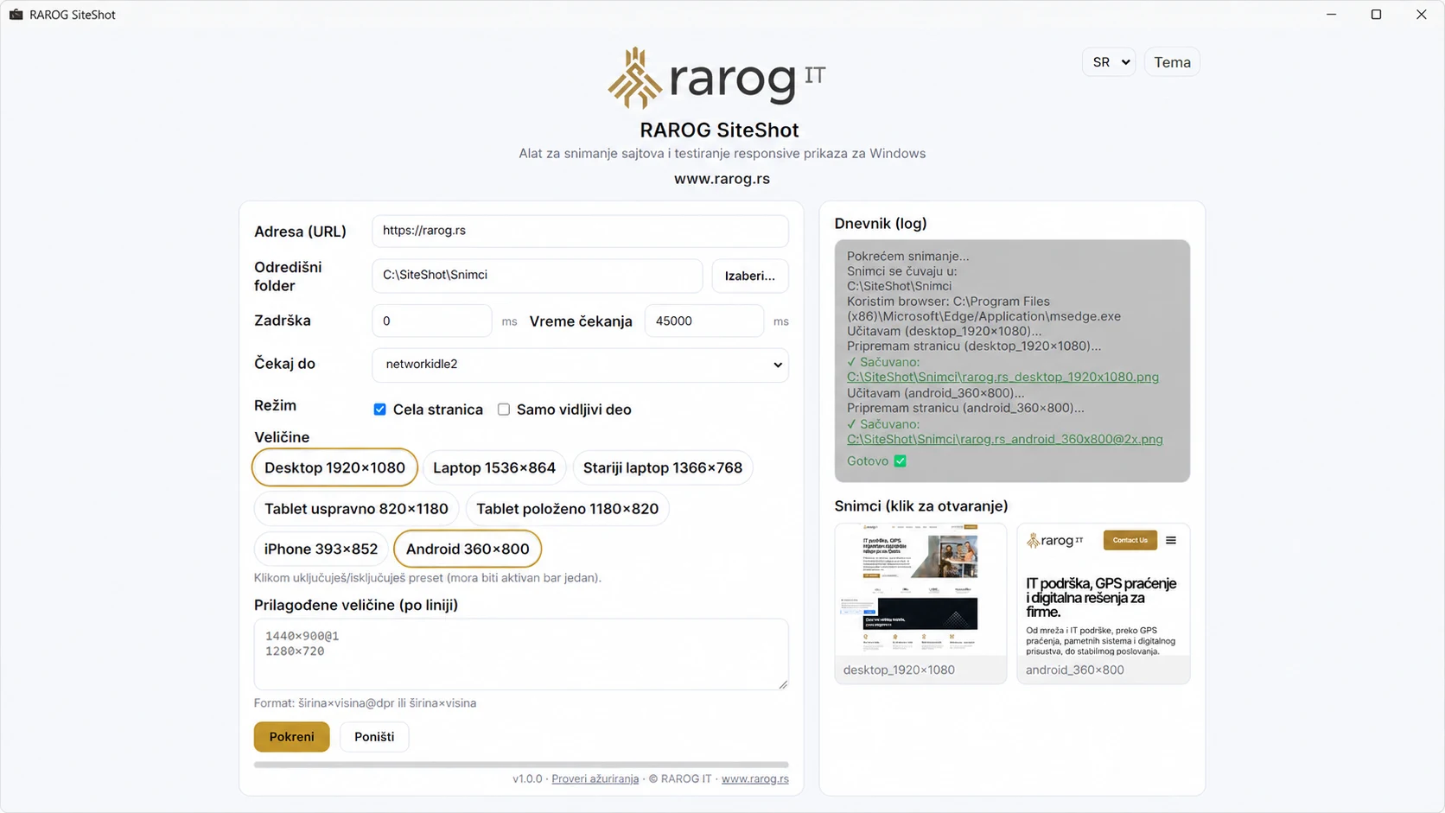Uncheck the Cela stranica checkbox

(x=379, y=410)
